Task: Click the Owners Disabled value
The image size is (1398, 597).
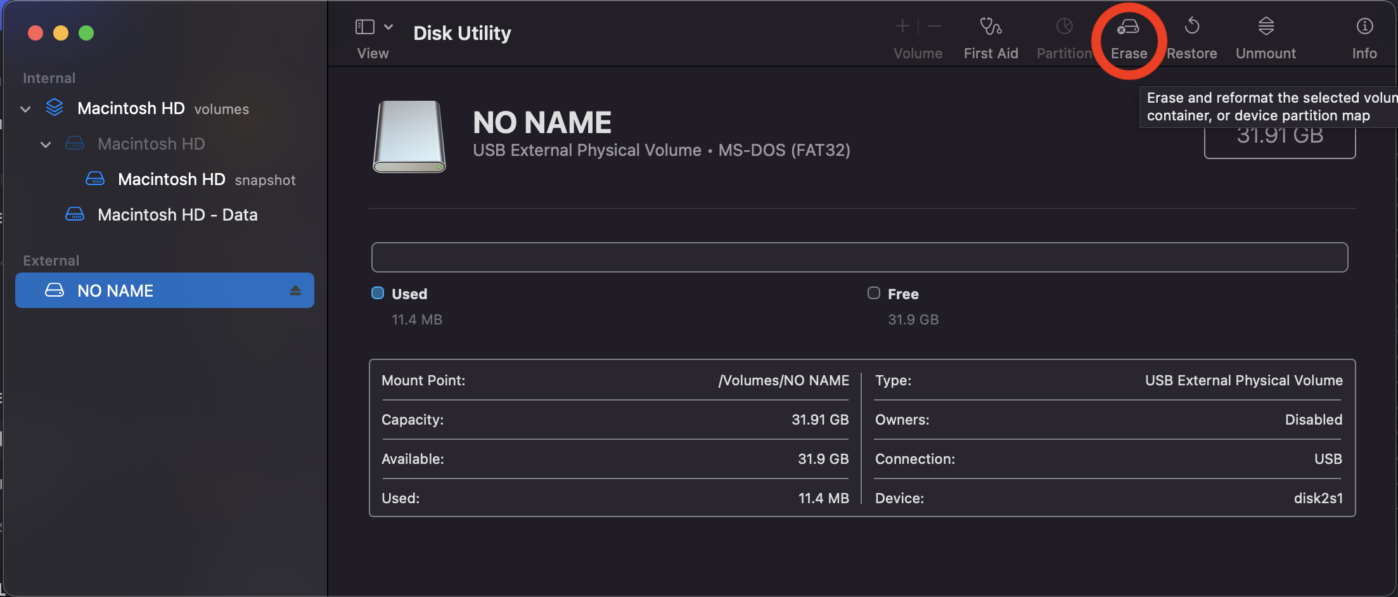Action: click(x=1314, y=420)
